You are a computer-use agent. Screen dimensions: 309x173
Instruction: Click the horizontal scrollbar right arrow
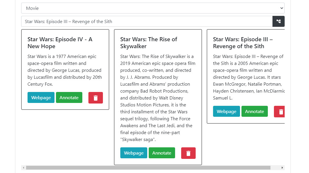tap(282, 168)
